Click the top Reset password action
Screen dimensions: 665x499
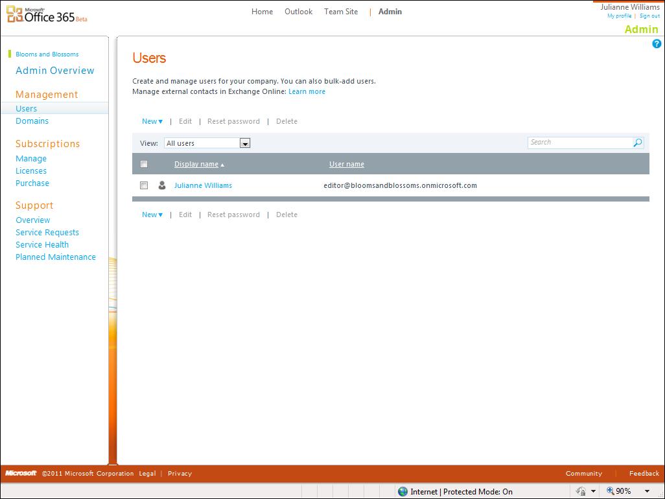(x=234, y=121)
